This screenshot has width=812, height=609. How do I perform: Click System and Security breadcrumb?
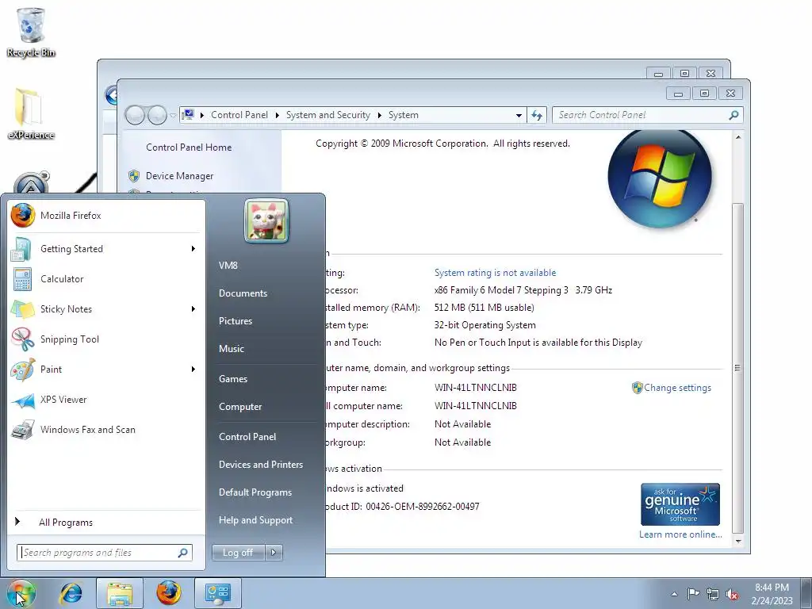(327, 115)
